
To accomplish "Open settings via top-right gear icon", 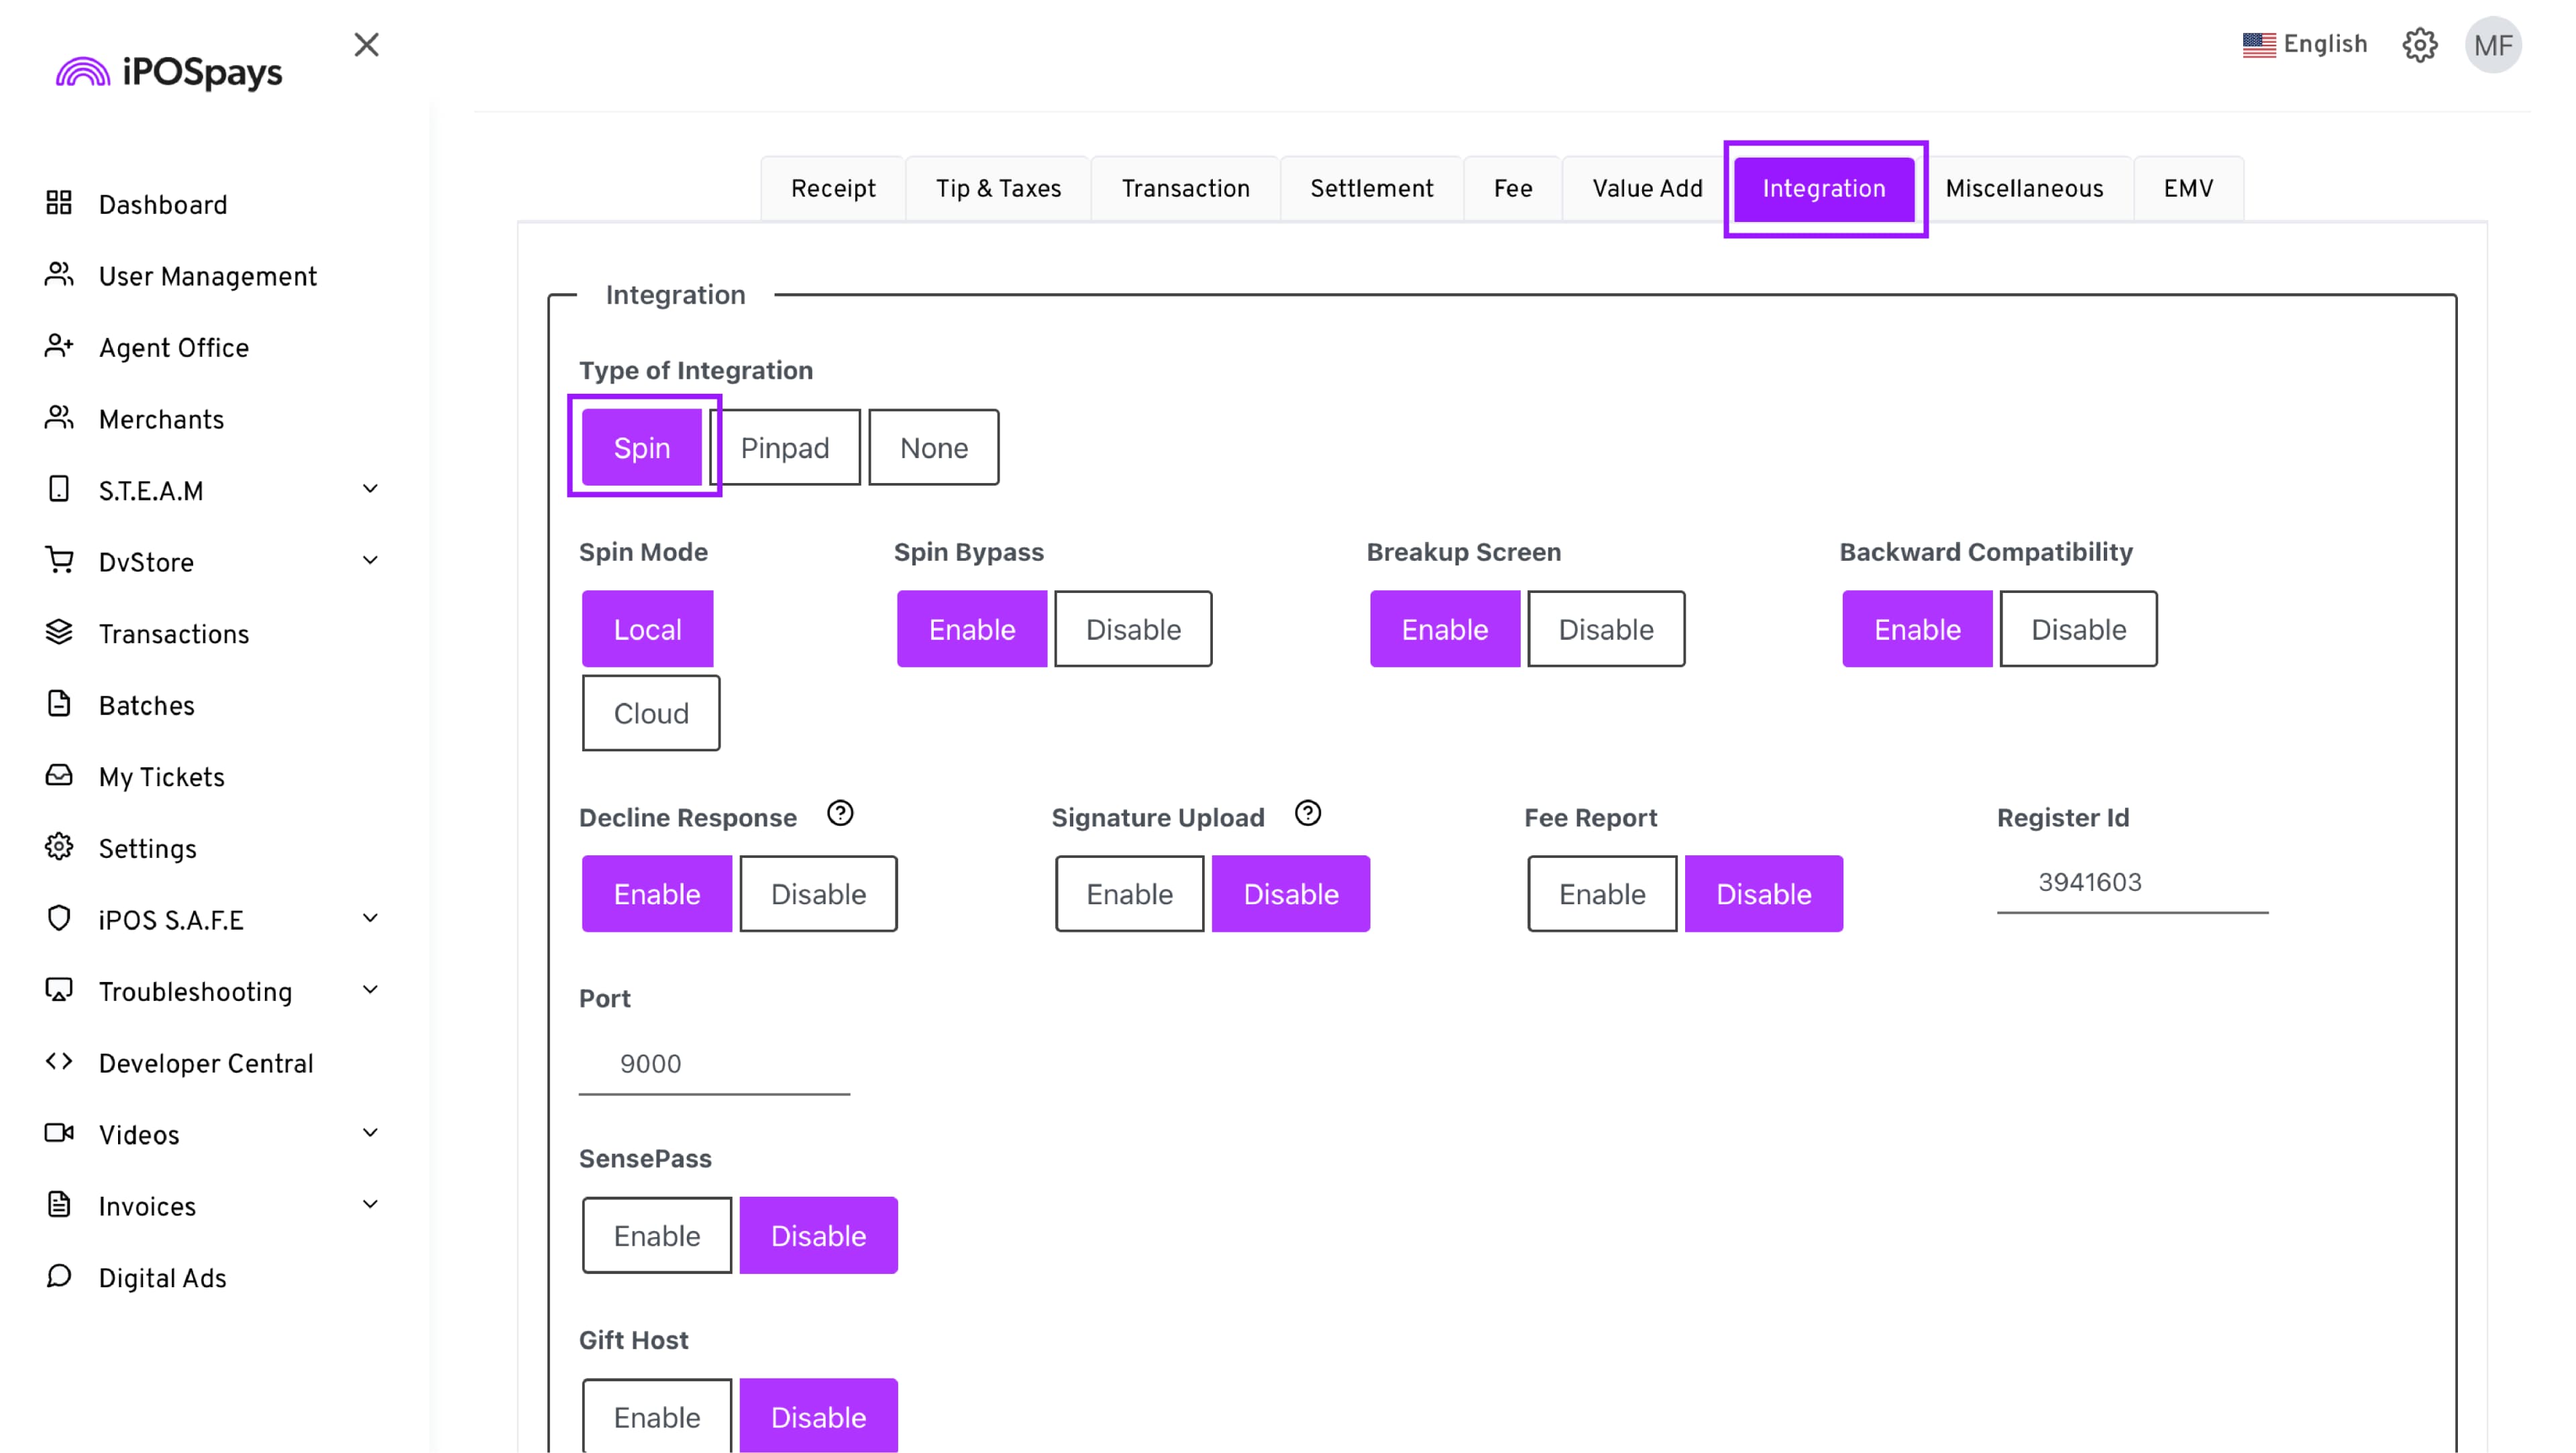I will 2419,45.
